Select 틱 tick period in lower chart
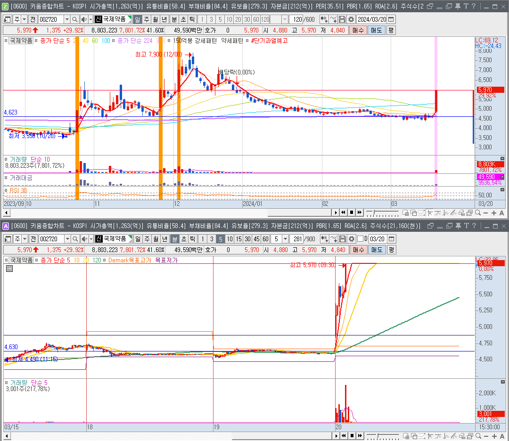 point(192,239)
